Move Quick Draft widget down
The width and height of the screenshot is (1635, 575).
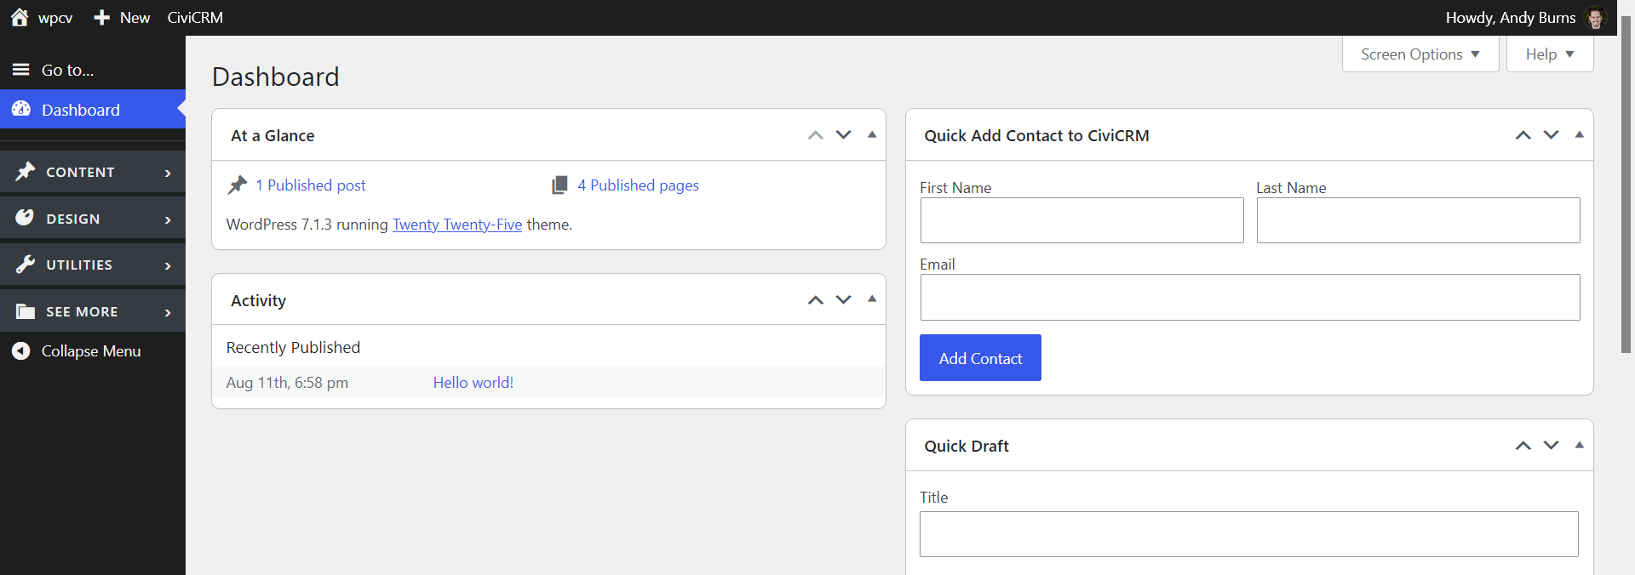(1552, 445)
